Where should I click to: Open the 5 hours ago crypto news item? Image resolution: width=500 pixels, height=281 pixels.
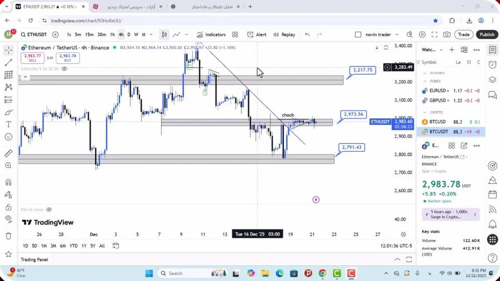(x=450, y=214)
